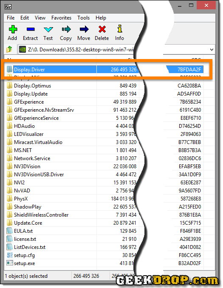This screenshot has width=223, height=288.
Task: Select the Network.Service folder
Action: tap(32, 158)
